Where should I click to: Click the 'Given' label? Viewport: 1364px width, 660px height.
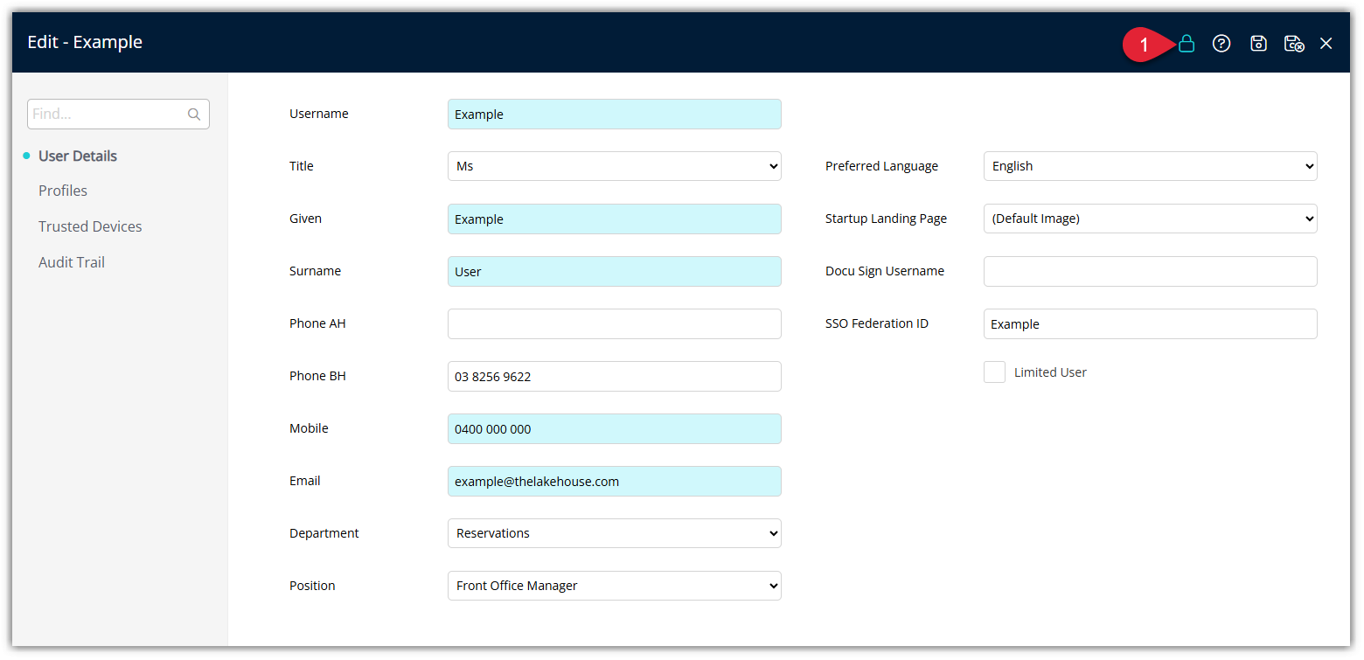pyautogui.click(x=305, y=219)
